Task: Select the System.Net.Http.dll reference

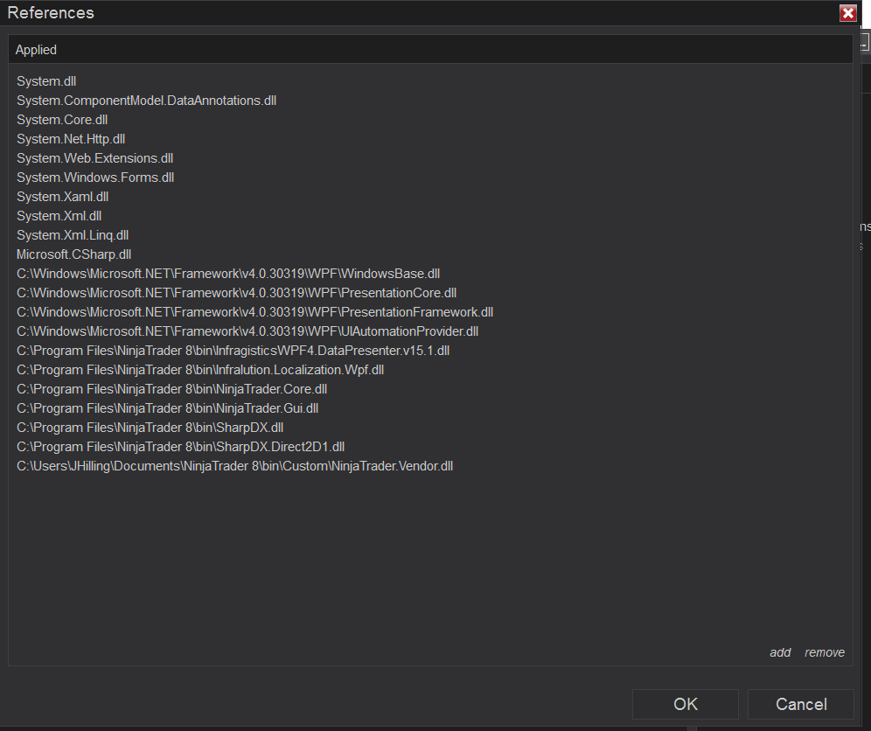Action: point(70,138)
